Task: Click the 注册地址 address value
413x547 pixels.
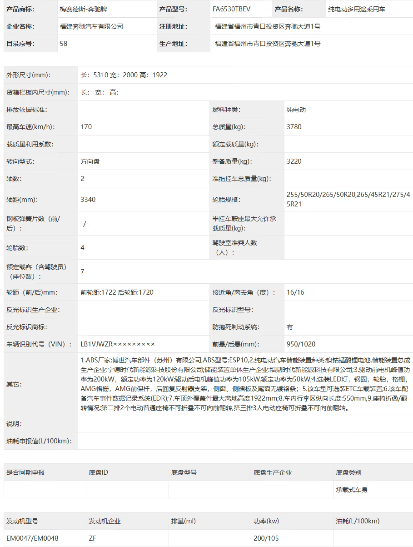Action: point(268,26)
